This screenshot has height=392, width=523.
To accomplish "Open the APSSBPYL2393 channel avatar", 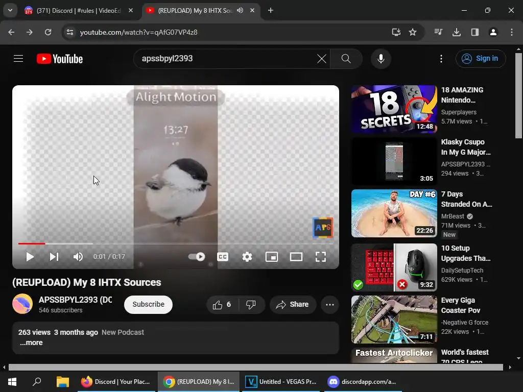I will 22,304.
